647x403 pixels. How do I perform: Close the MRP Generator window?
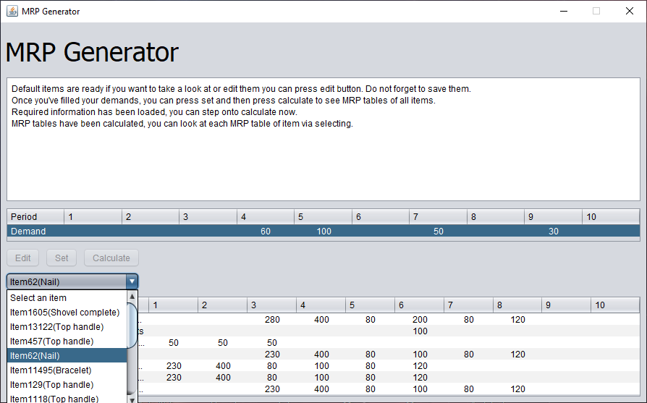[x=629, y=11]
